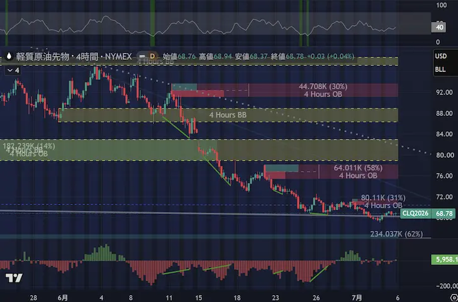Click the 11 date label on time axis
Screen dimensions: 458x302
pos(169,298)
